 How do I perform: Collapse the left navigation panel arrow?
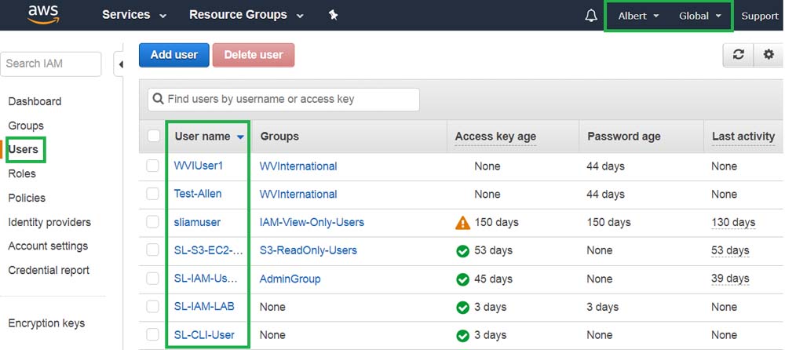click(x=119, y=64)
